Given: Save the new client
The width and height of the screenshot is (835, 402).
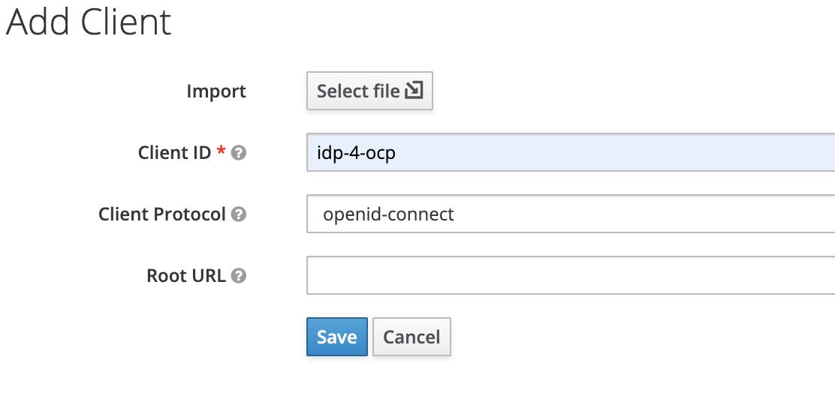Looking at the screenshot, I should pos(336,337).
